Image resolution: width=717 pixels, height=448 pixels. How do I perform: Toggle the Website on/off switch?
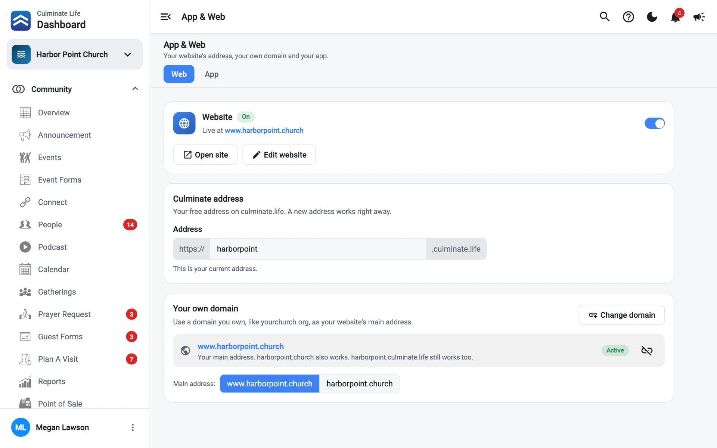[655, 123]
